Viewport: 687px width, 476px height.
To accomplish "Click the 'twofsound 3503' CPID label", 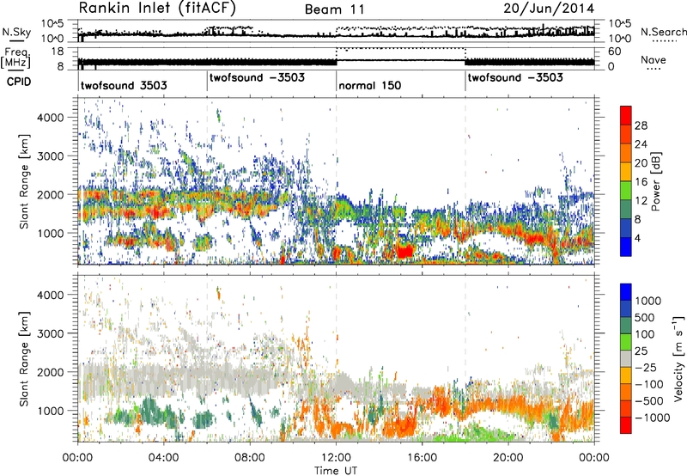I will (x=124, y=85).
